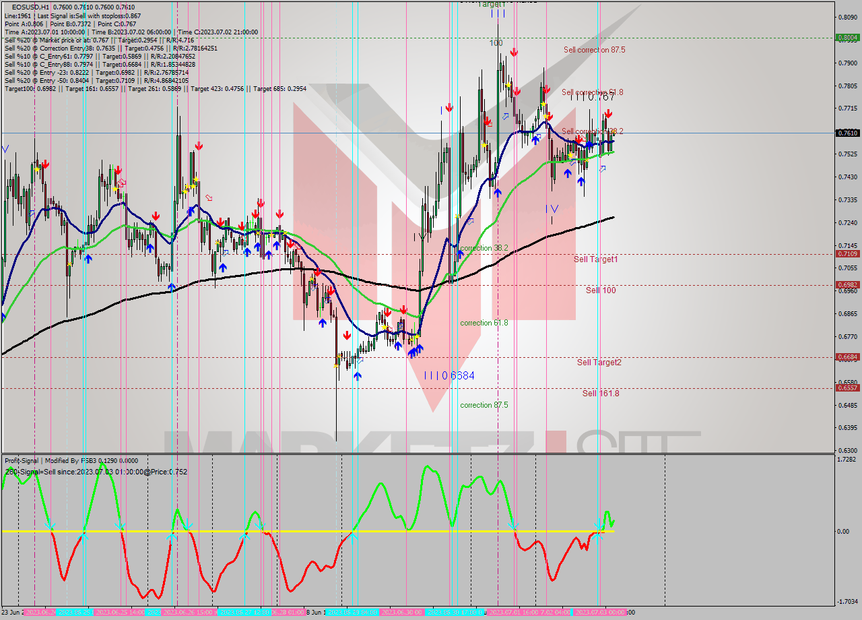Select the blue buy arrow below the 0.6684 level
This screenshot has height=620, width=862.
(358, 376)
